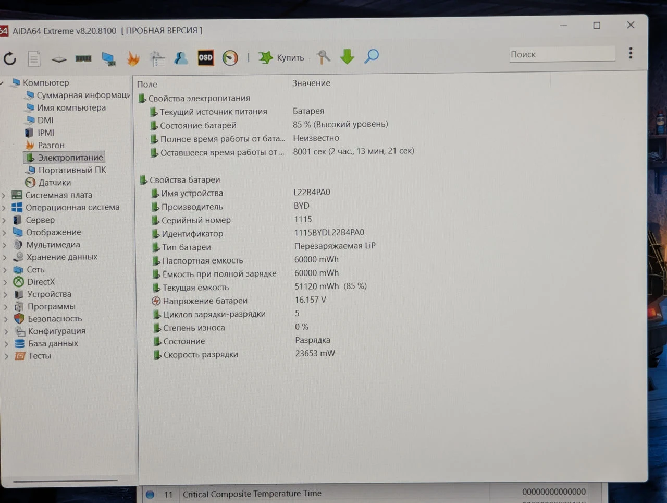Click the value 51120 mWh (85 %)
Image resolution: width=667 pixels, height=503 pixels.
click(x=330, y=286)
